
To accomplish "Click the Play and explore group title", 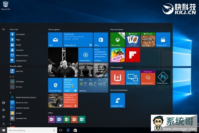I will coord(117,30).
